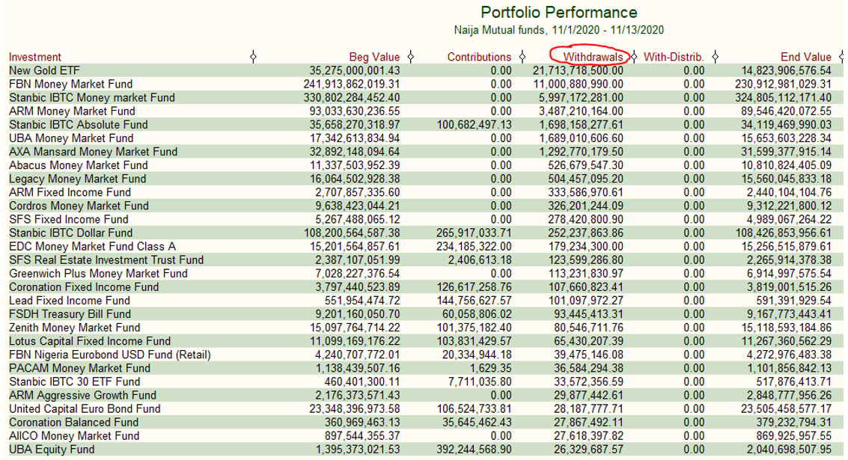Click withdrawals value 1,689,010,606.60
The width and height of the screenshot is (848, 460).
coord(581,138)
